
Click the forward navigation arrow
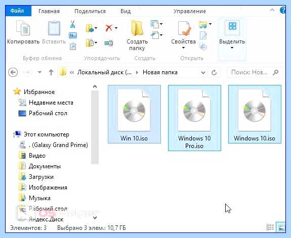coord(27,72)
